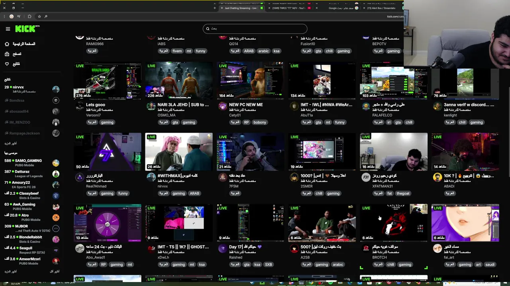Click ABADI channel avatar icon

(x=437, y=177)
